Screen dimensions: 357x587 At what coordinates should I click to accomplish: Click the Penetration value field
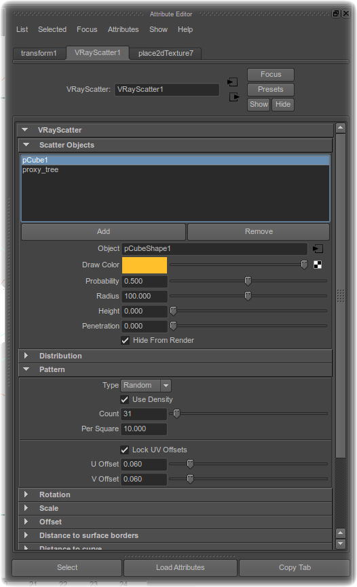[x=145, y=326]
